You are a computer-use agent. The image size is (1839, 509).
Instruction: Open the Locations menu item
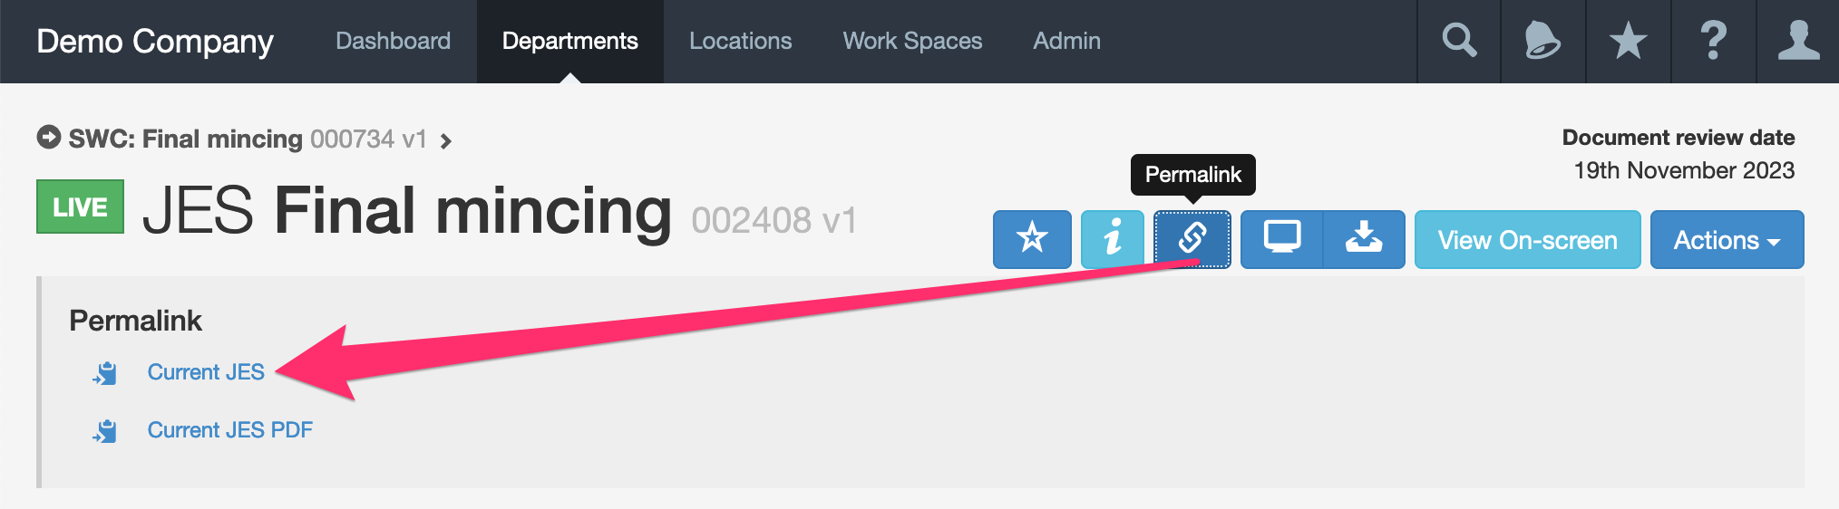coord(740,41)
